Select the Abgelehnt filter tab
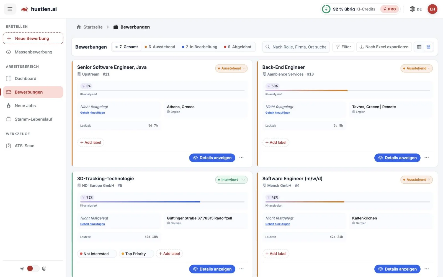 (238, 47)
